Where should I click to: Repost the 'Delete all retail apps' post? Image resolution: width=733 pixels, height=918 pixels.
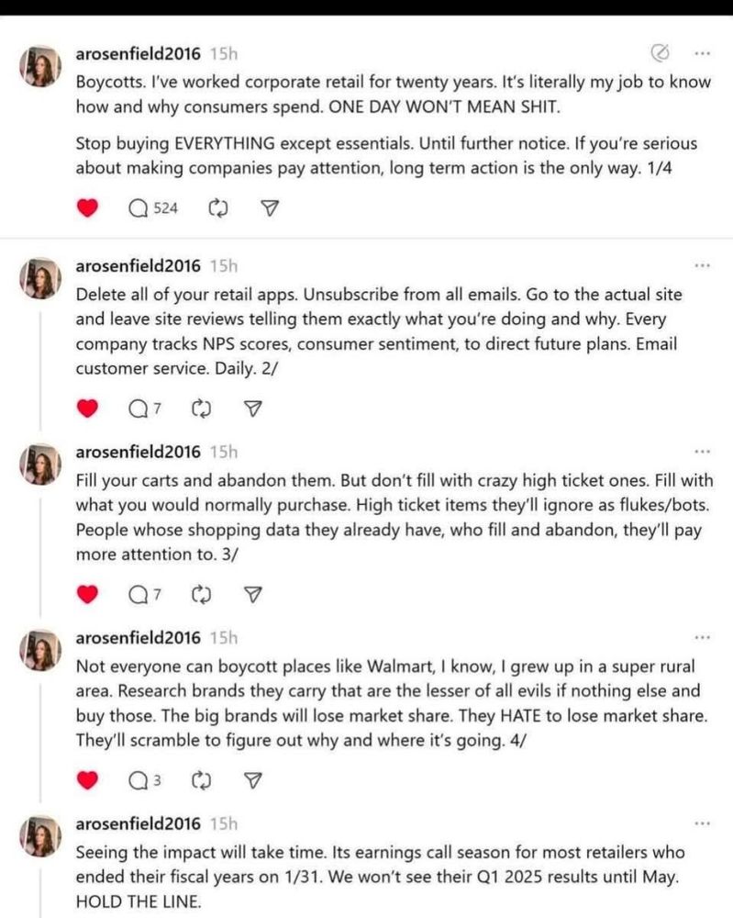(x=201, y=409)
